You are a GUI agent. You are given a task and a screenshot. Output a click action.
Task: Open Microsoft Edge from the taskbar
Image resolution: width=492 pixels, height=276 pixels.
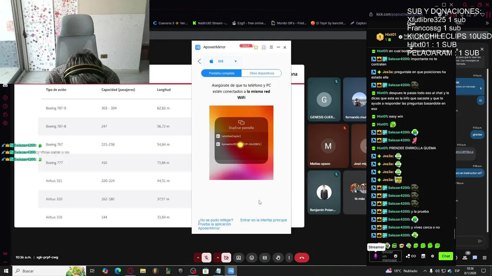118,271
